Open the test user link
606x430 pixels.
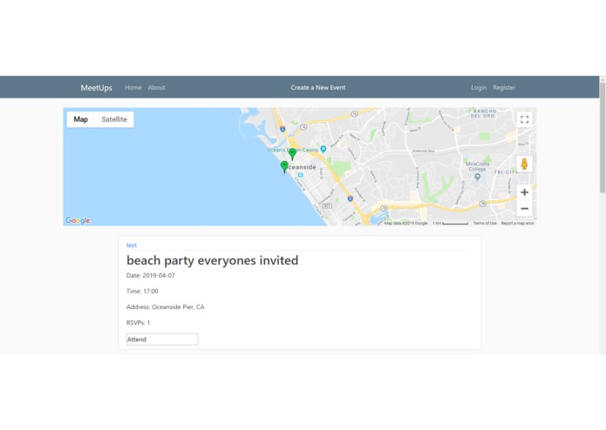point(132,245)
